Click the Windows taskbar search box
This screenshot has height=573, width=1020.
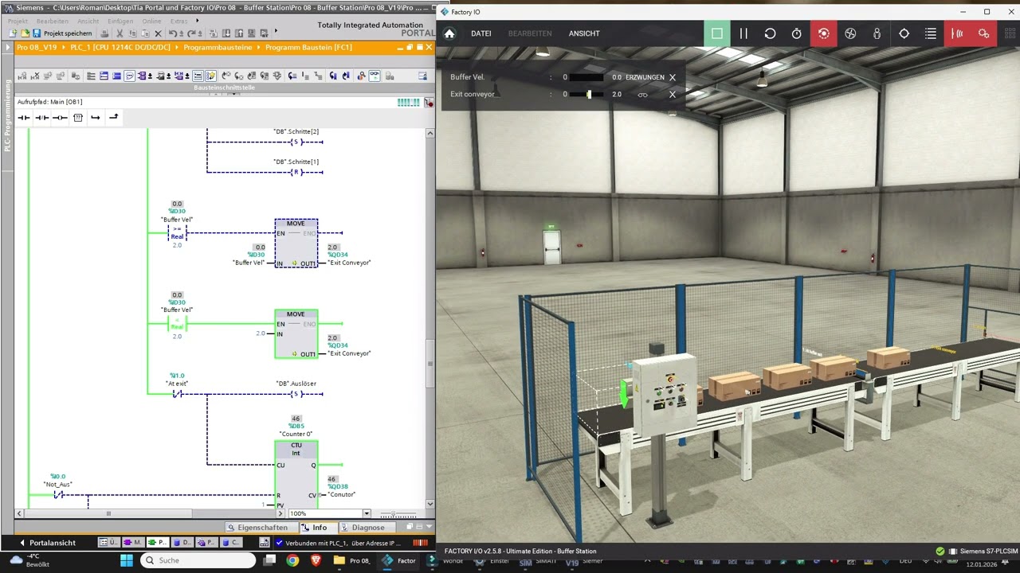198,560
